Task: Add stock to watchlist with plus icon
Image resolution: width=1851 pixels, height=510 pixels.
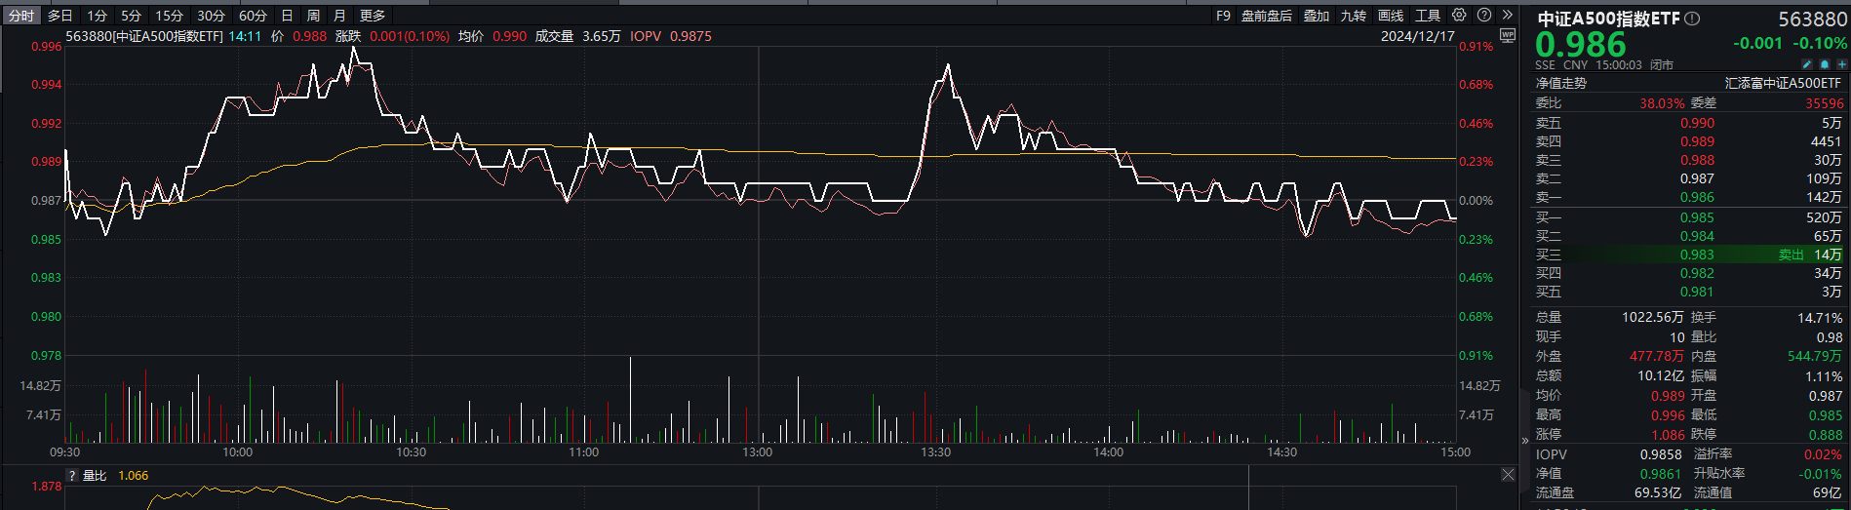Action: pyautogui.click(x=1841, y=64)
